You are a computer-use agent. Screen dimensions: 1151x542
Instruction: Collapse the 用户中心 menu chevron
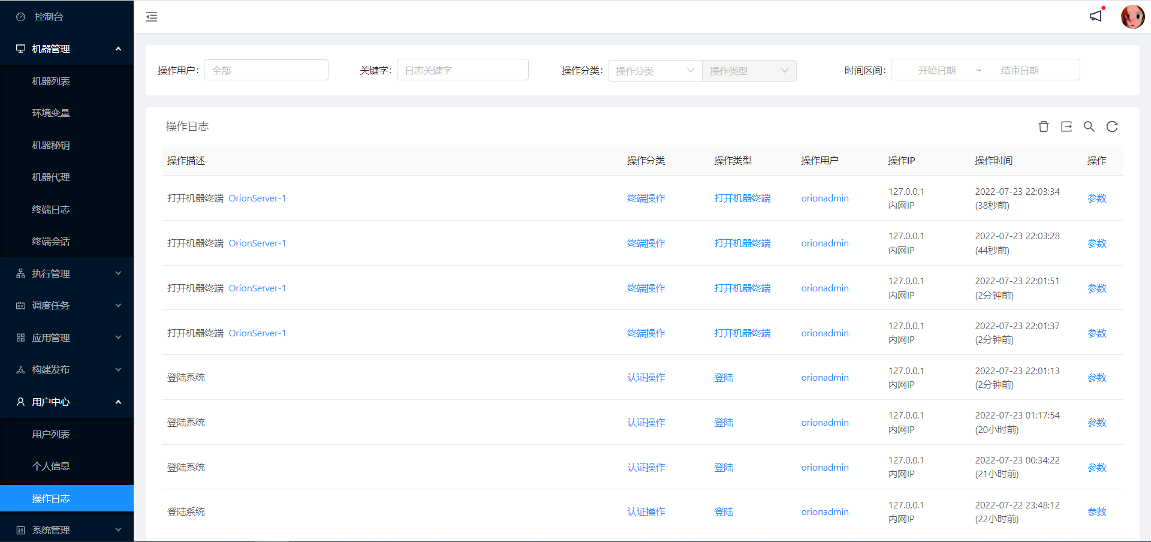(118, 402)
